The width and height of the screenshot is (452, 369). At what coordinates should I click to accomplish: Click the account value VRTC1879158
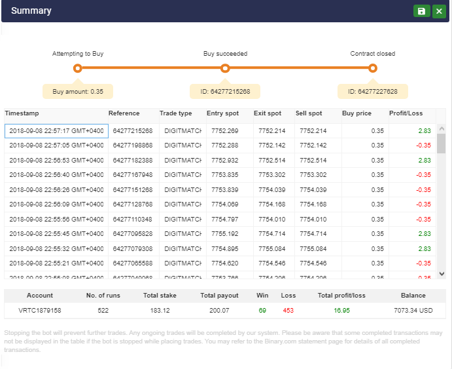(40, 311)
